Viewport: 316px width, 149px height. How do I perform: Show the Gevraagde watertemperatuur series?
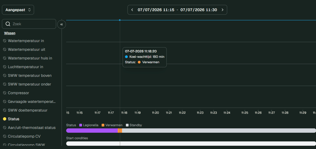29,102
